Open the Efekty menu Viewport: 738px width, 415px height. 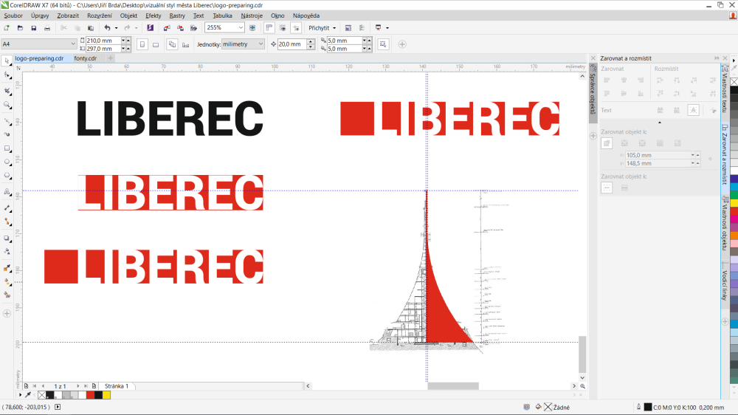coord(154,16)
